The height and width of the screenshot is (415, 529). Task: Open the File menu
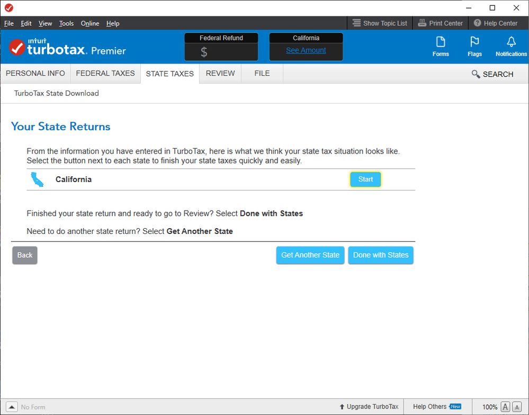[x=9, y=23]
